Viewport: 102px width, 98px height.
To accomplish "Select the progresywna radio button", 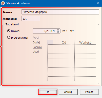I will (x=9, y=37).
